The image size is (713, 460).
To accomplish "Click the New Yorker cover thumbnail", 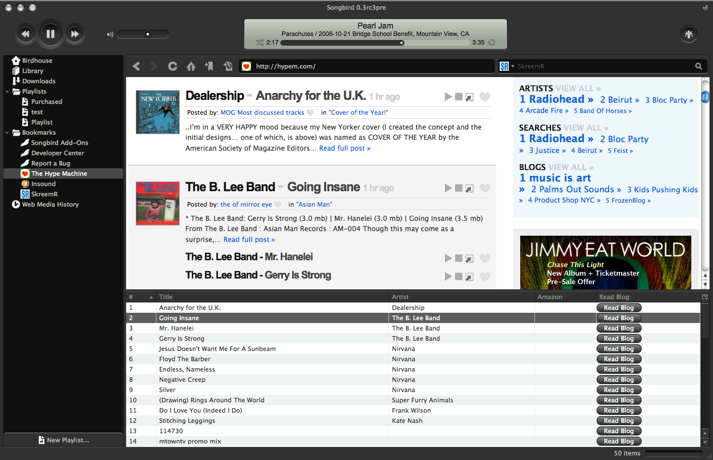I will click(157, 112).
